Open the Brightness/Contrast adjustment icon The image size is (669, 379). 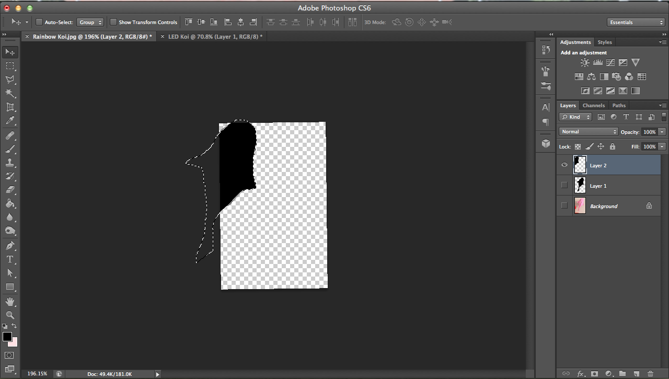(585, 62)
